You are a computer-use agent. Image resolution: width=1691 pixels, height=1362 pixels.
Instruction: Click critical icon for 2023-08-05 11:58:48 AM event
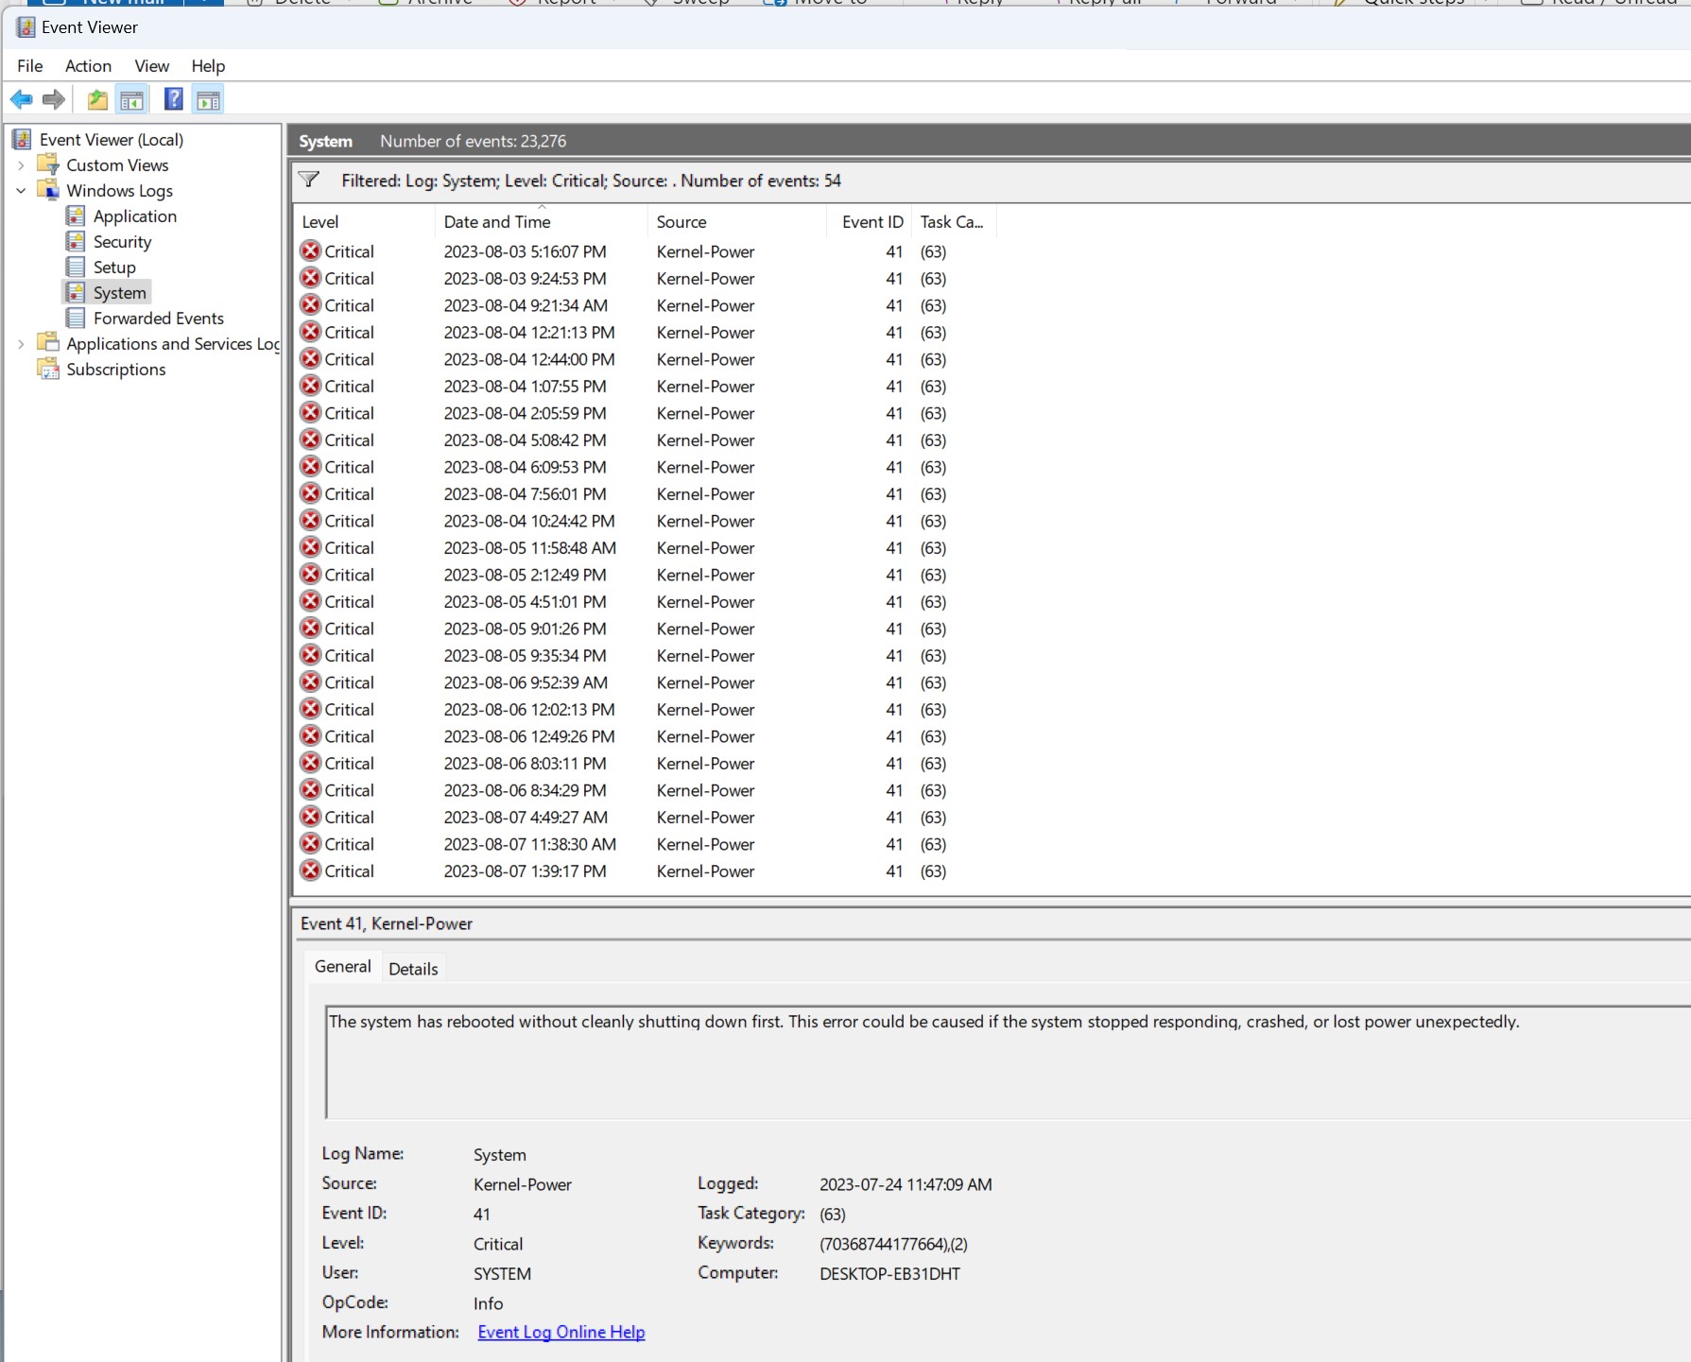(x=310, y=547)
